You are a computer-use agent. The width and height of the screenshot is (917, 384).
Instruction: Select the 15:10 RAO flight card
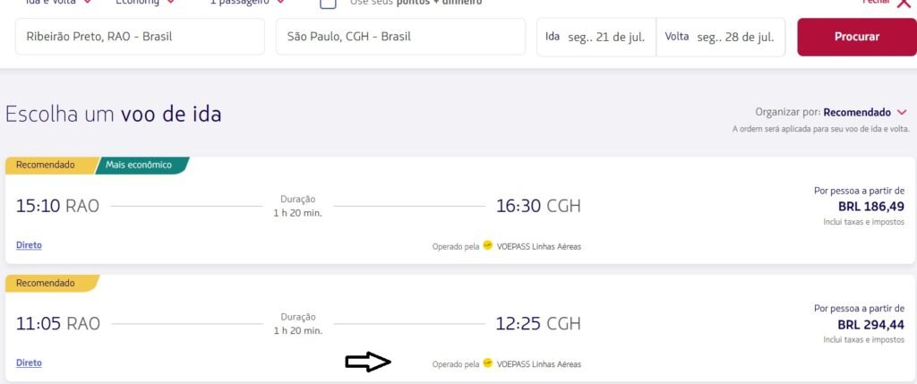459,210
